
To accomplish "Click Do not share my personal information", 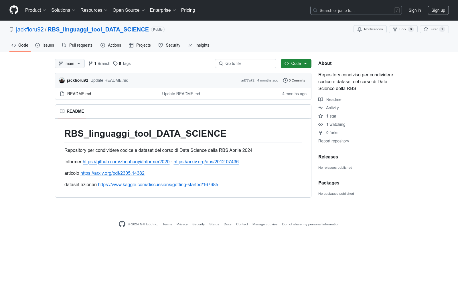I will (x=311, y=224).
